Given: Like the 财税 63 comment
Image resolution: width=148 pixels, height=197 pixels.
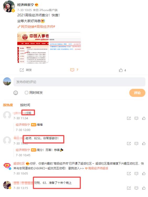Looking at the screenshot, I should coord(144,188).
